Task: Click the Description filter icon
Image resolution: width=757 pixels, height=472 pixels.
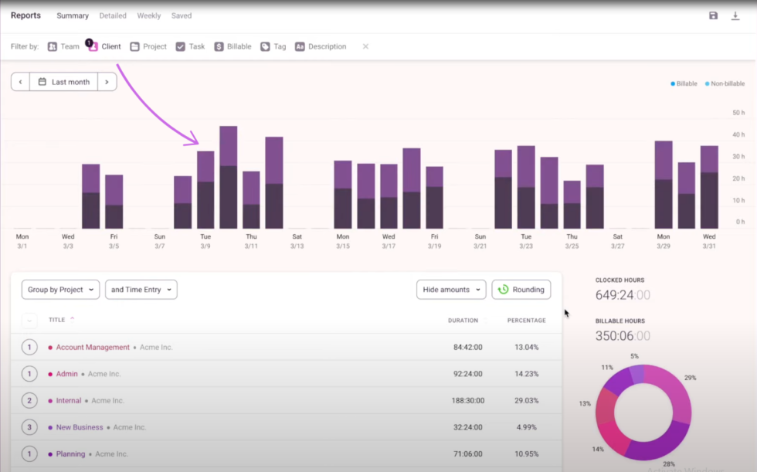Action: 300,46
